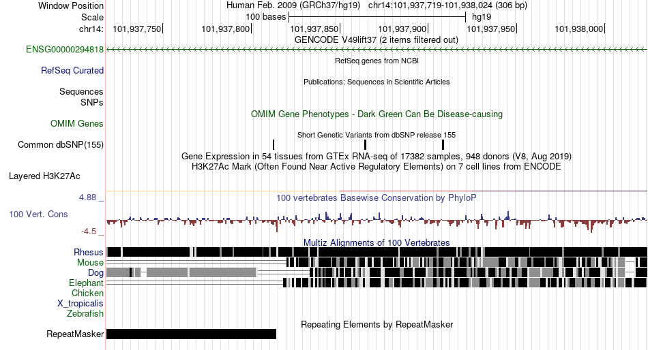Viewport: 648px width, 350px height.
Task: Click the 100 vertebrates PhyloP title
Action: pos(377,198)
